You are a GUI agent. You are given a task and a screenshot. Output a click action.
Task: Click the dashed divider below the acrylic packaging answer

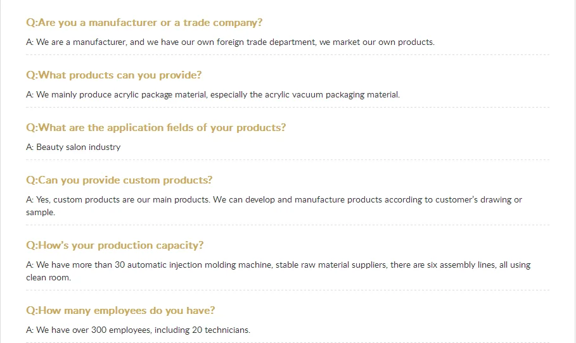coord(288,108)
